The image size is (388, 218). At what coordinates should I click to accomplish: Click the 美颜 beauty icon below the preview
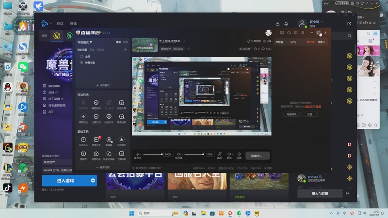click(x=219, y=154)
